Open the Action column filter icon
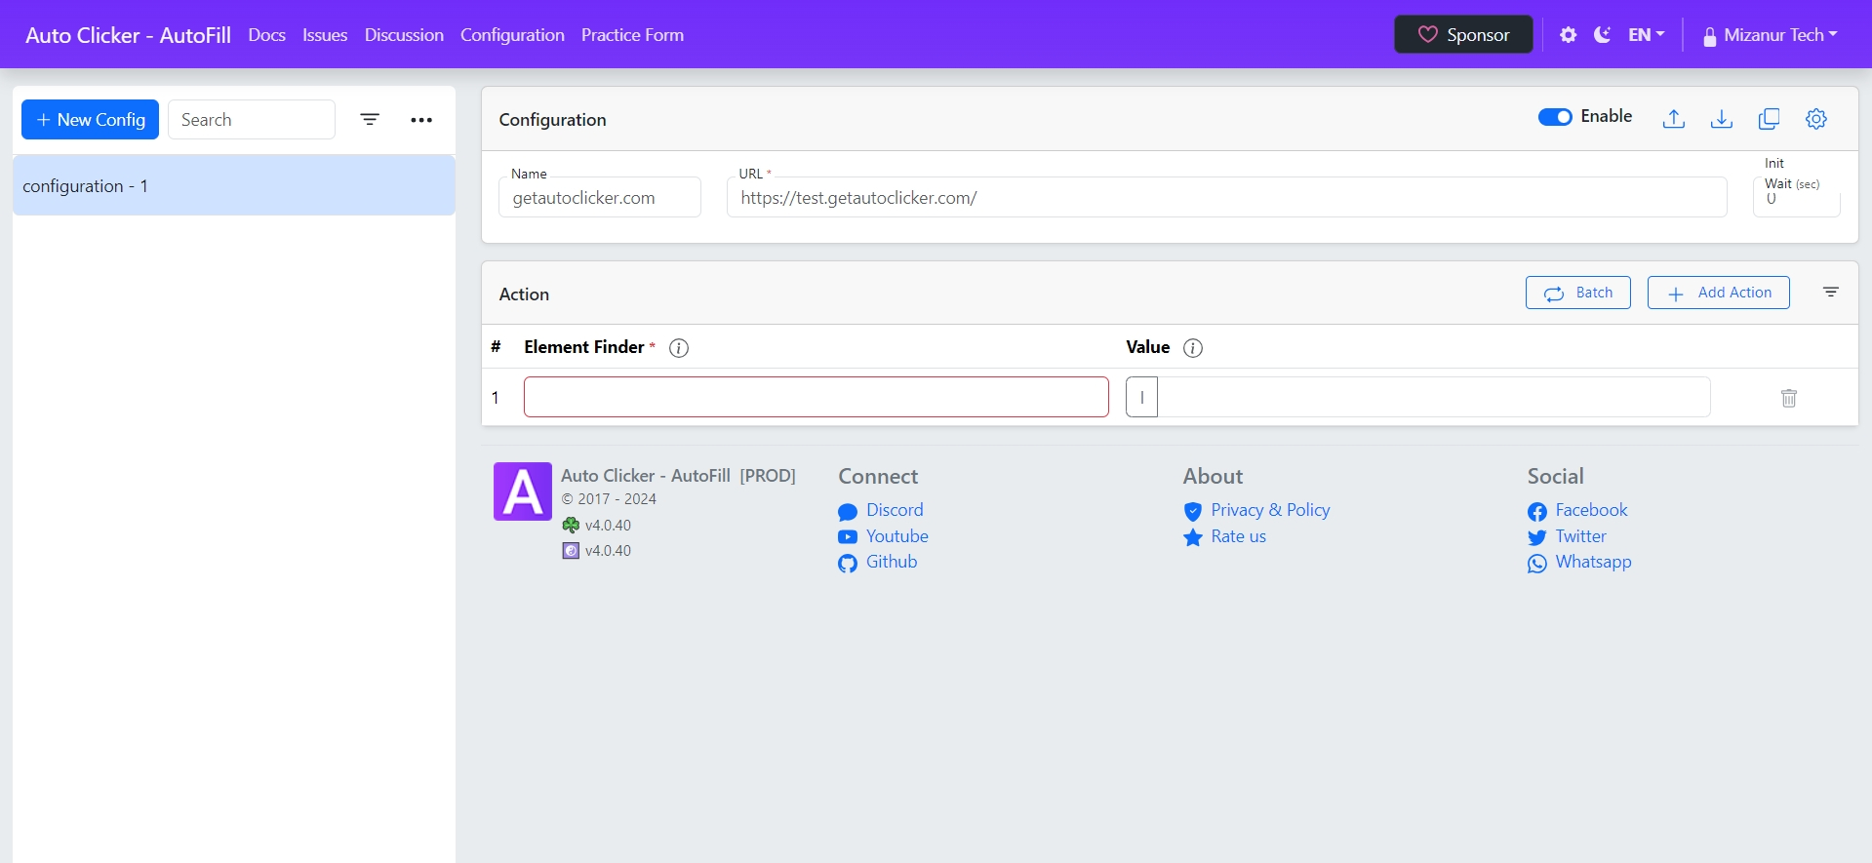The image size is (1872, 863). click(1831, 293)
